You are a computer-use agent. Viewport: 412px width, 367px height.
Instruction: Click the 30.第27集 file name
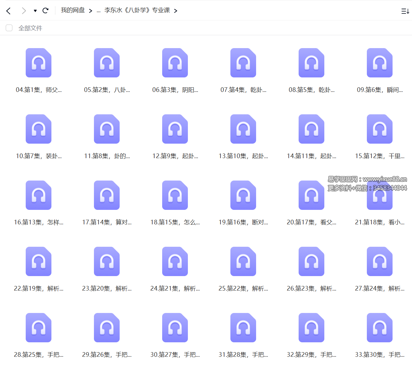175,355
